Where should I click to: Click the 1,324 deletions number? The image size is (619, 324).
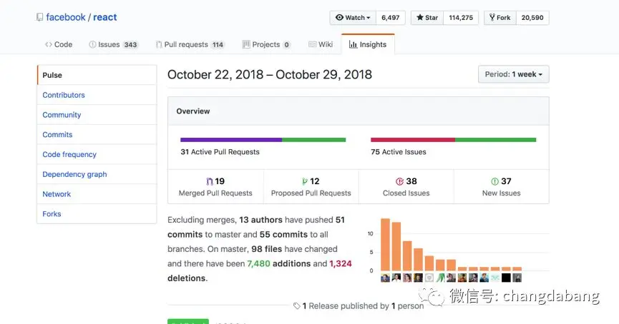coord(341,264)
